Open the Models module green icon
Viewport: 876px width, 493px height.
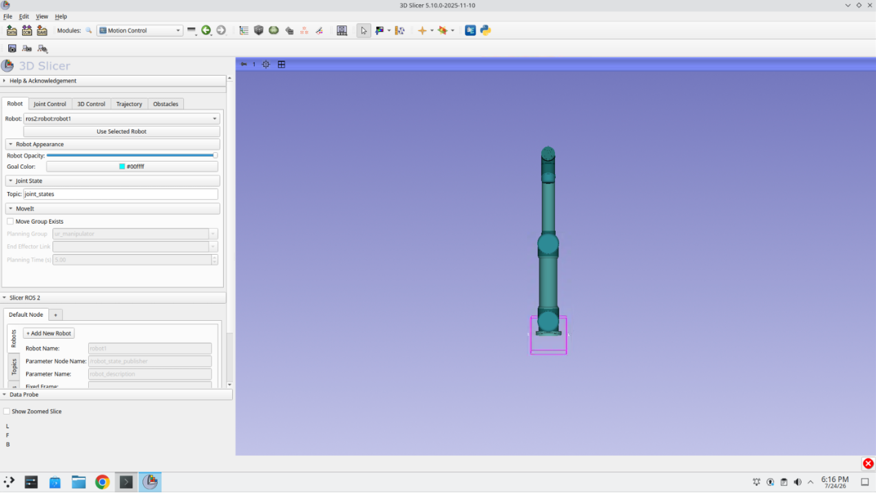(x=274, y=30)
